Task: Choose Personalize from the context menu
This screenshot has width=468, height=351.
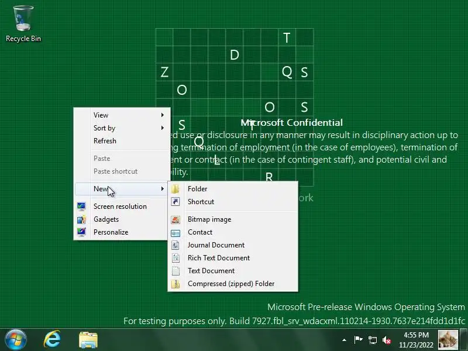Action: [x=122, y=232]
